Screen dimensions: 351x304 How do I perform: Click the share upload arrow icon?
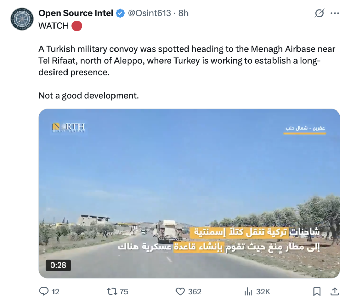pos(335,291)
